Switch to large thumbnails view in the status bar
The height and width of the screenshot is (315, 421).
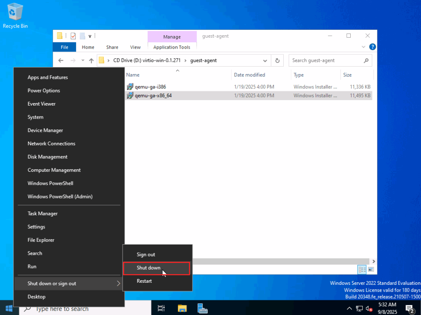tap(371, 269)
